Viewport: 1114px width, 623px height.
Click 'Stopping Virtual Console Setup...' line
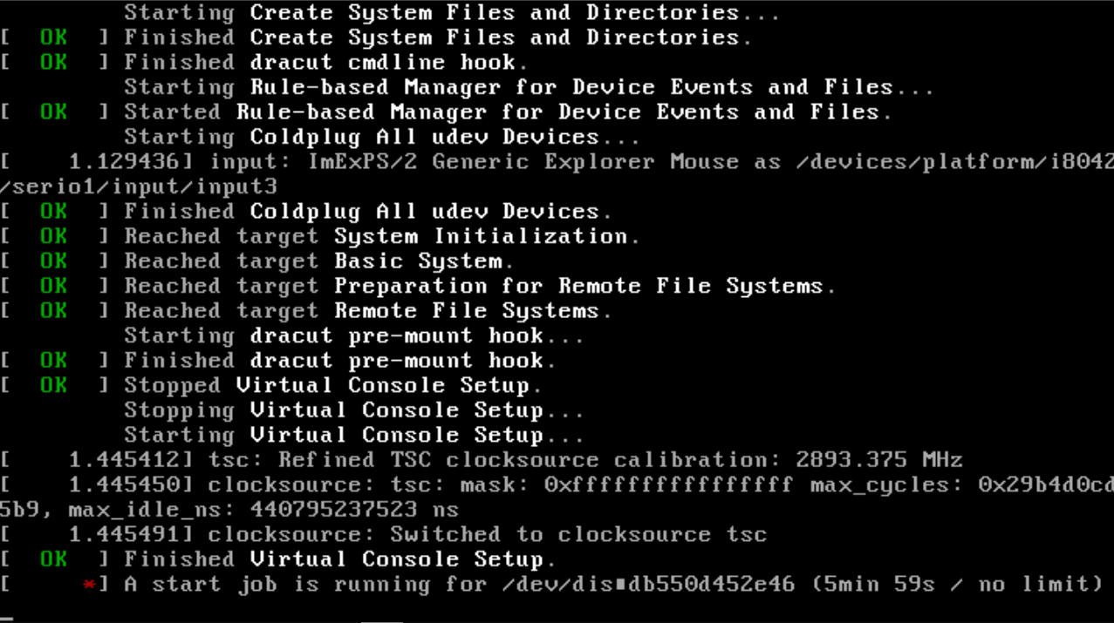(353, 410)
